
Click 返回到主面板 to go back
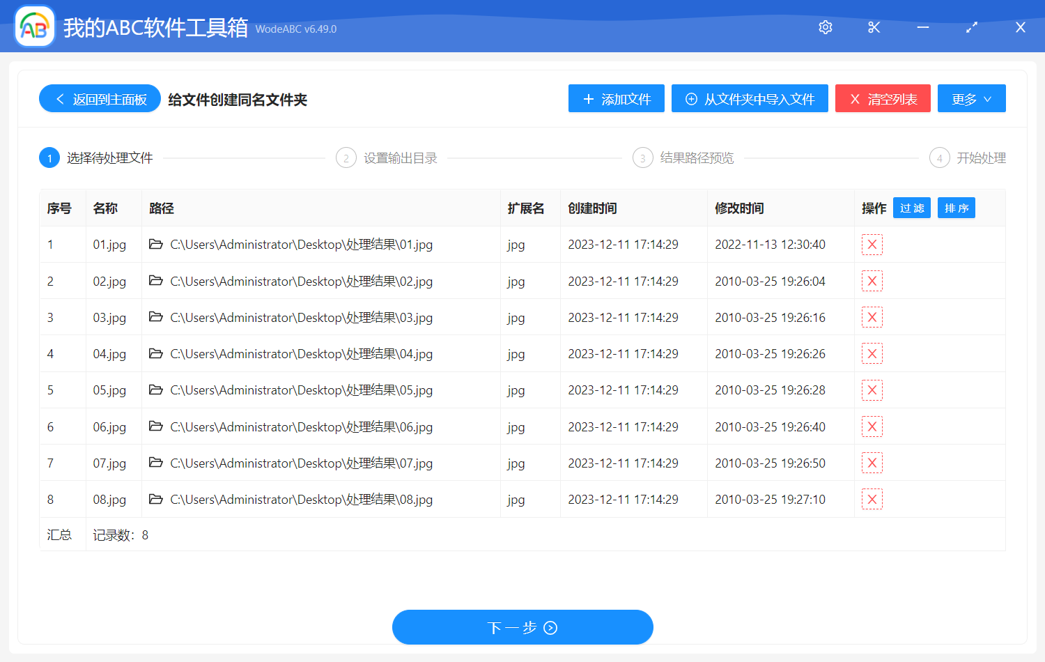[99, 98]
